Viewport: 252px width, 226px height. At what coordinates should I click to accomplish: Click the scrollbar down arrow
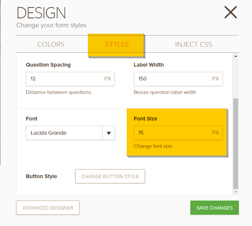click(x=236, y=192)
